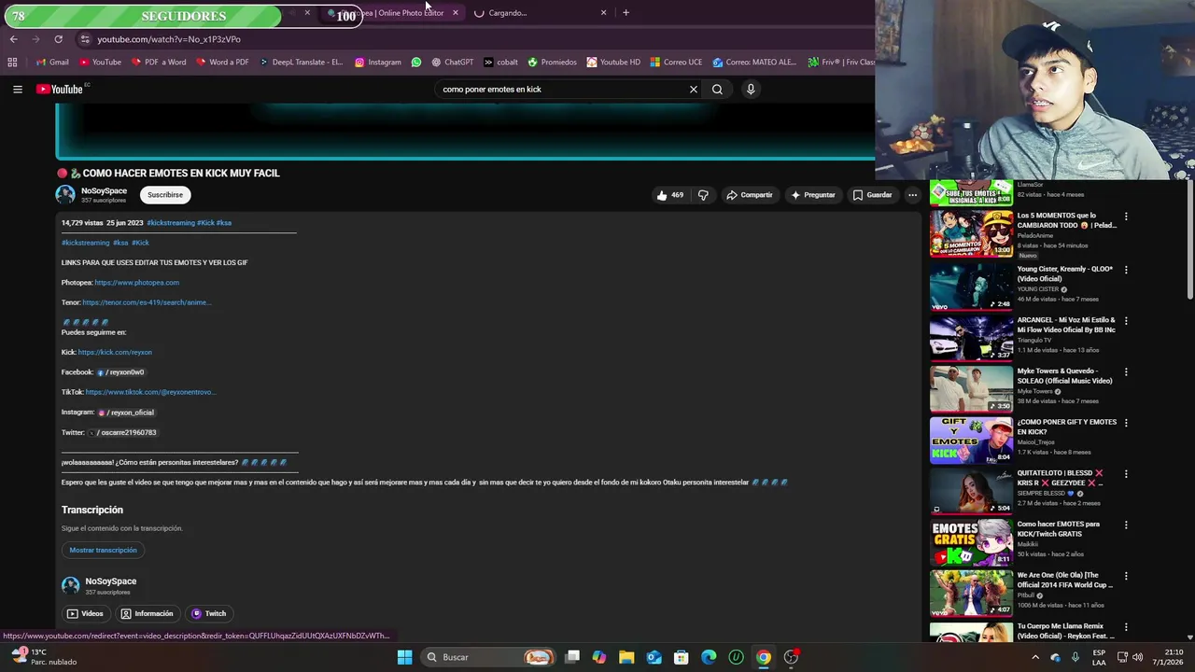Image resolution: width=1195 pixels, height=672 pixels.
Task: Open the photopea.com link in description
Action: (136, 283)
